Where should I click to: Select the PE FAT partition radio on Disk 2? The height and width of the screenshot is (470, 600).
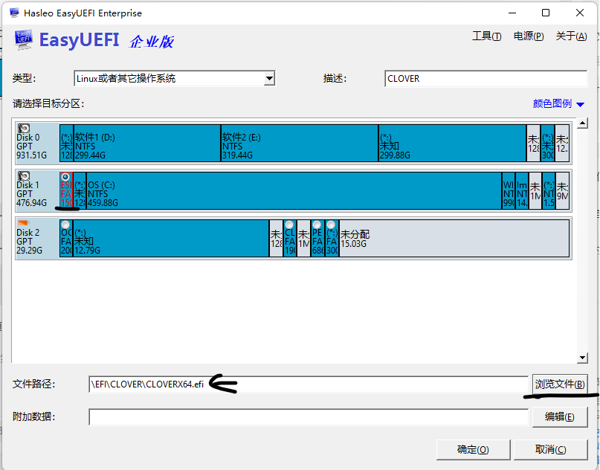[x=317, y=225]
